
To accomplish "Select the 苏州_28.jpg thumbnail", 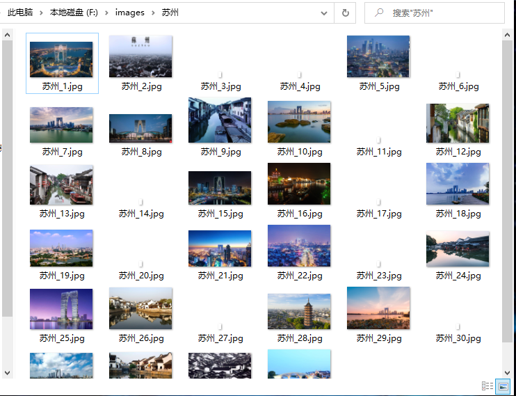I will (x=299, y=311).
